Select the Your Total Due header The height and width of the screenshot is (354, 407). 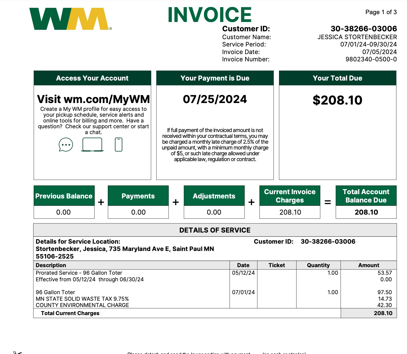point(337,78)
